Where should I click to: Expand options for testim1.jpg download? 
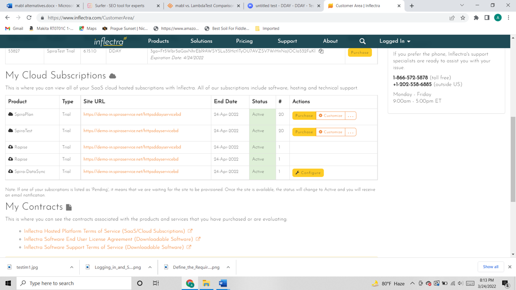pyautogui.click(x=71, y=268)
